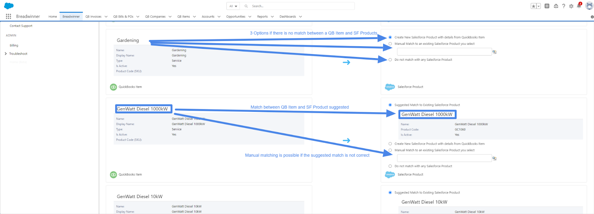Open the QB Bills & POs tab
This screenshot has width=594, height=214.
point(123,17)
